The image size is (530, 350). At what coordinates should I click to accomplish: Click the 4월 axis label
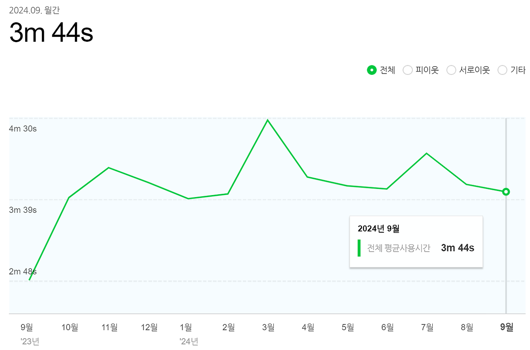coord(308,328)
